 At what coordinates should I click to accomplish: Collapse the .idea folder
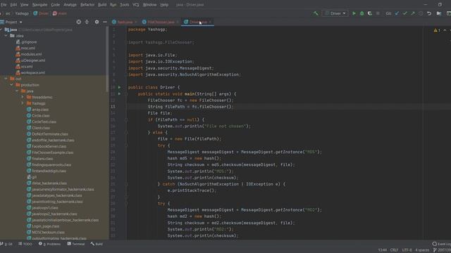pyautogui.click(x=6, y=36)
